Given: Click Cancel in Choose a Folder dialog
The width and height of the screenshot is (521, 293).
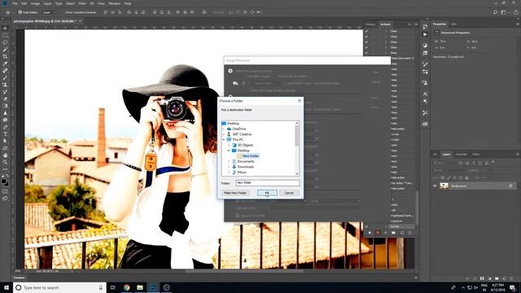Looking at the screenshot, I should point(289,193).
